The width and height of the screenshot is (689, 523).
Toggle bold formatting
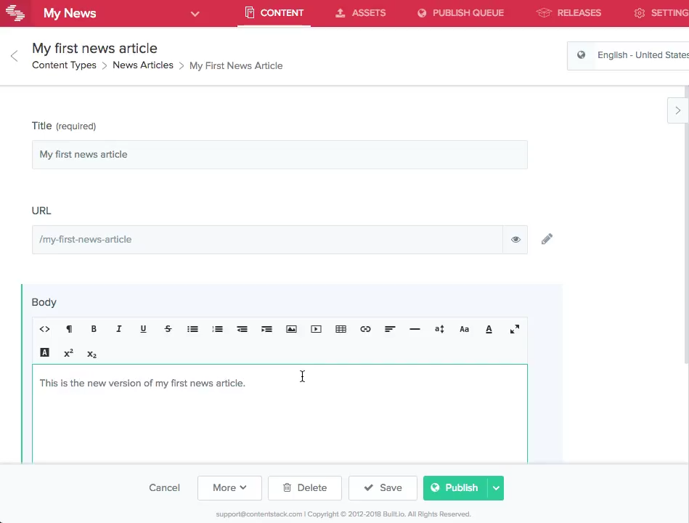94,329
